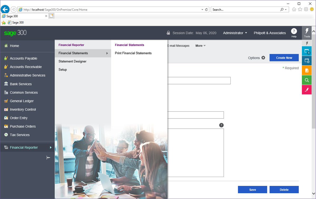Select General Ledger in the navigation sidebar
Viewport: 316px width, 199px height.
pyautogui.click(x=22, y=101)
